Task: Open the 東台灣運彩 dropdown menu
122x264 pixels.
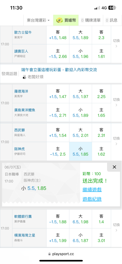Action: pos(38,20)
